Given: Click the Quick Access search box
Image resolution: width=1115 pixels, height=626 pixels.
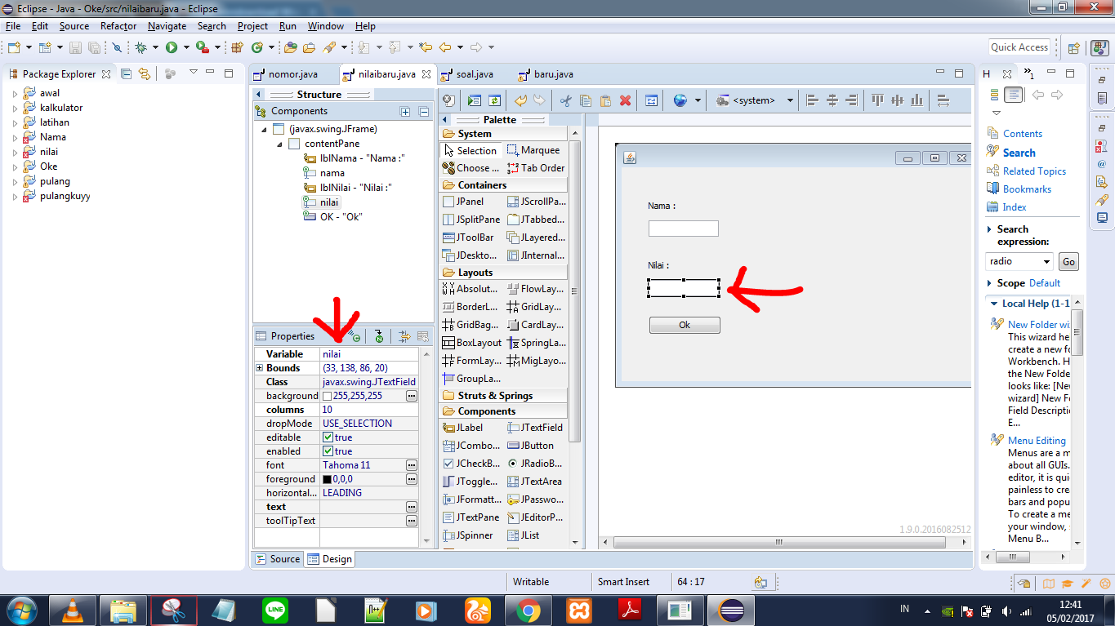Looking at the screenshot, I should [1019, 47].
